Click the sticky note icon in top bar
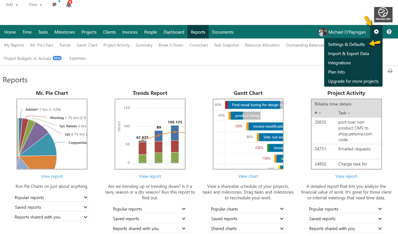Screen dimensions: 398x236 coord(54,5)
